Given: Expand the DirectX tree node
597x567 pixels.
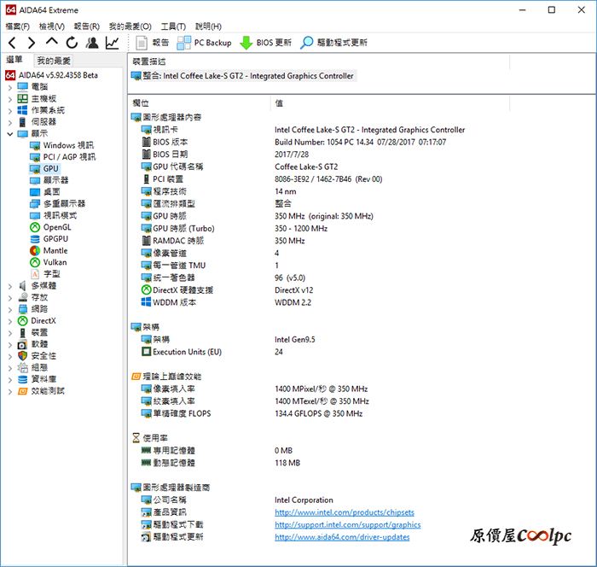Looking at the screenshot, I should tap(10, 321).
